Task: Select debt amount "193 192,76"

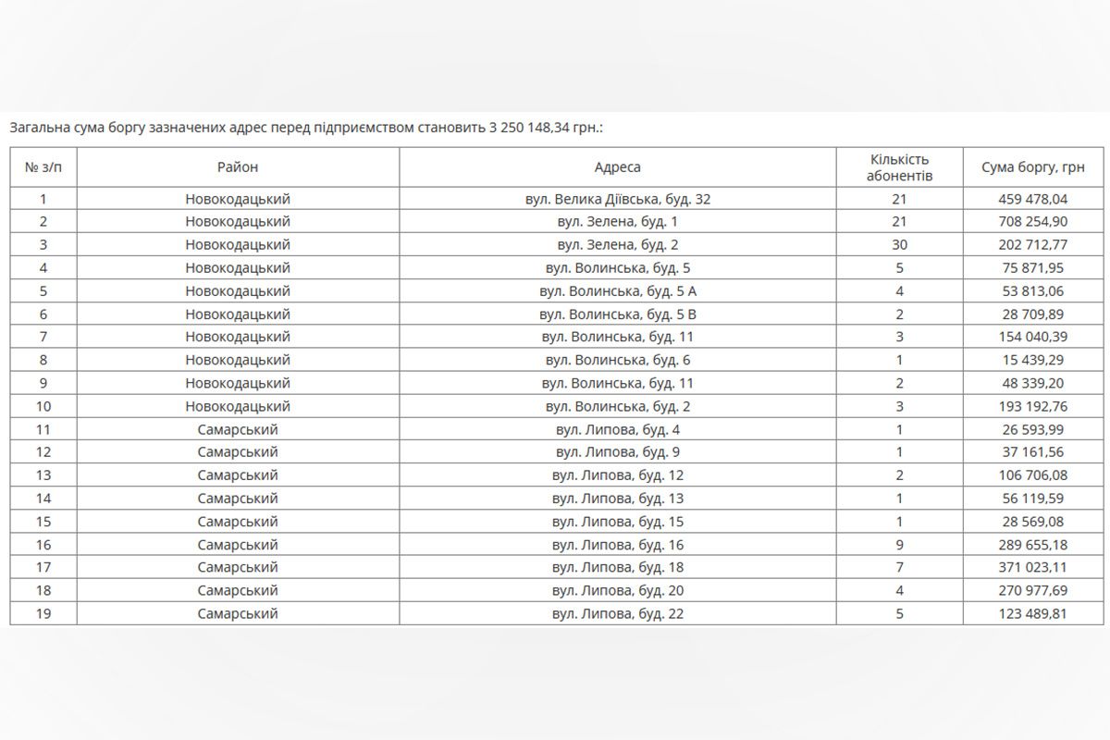Action: pos(1032,406)
